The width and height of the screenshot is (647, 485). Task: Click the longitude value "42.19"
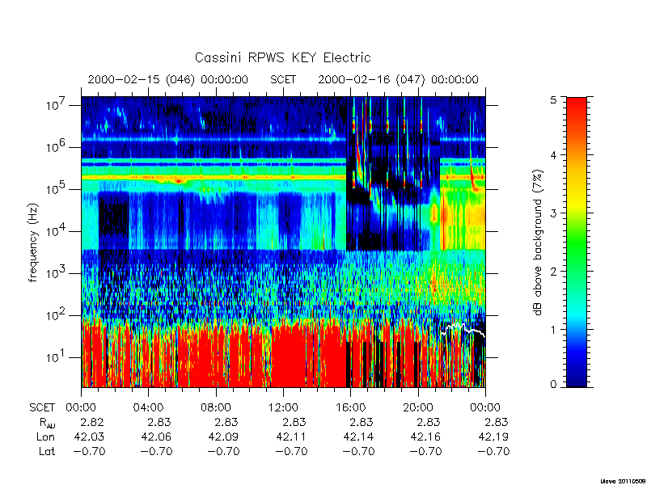click(x=493, y=436)
